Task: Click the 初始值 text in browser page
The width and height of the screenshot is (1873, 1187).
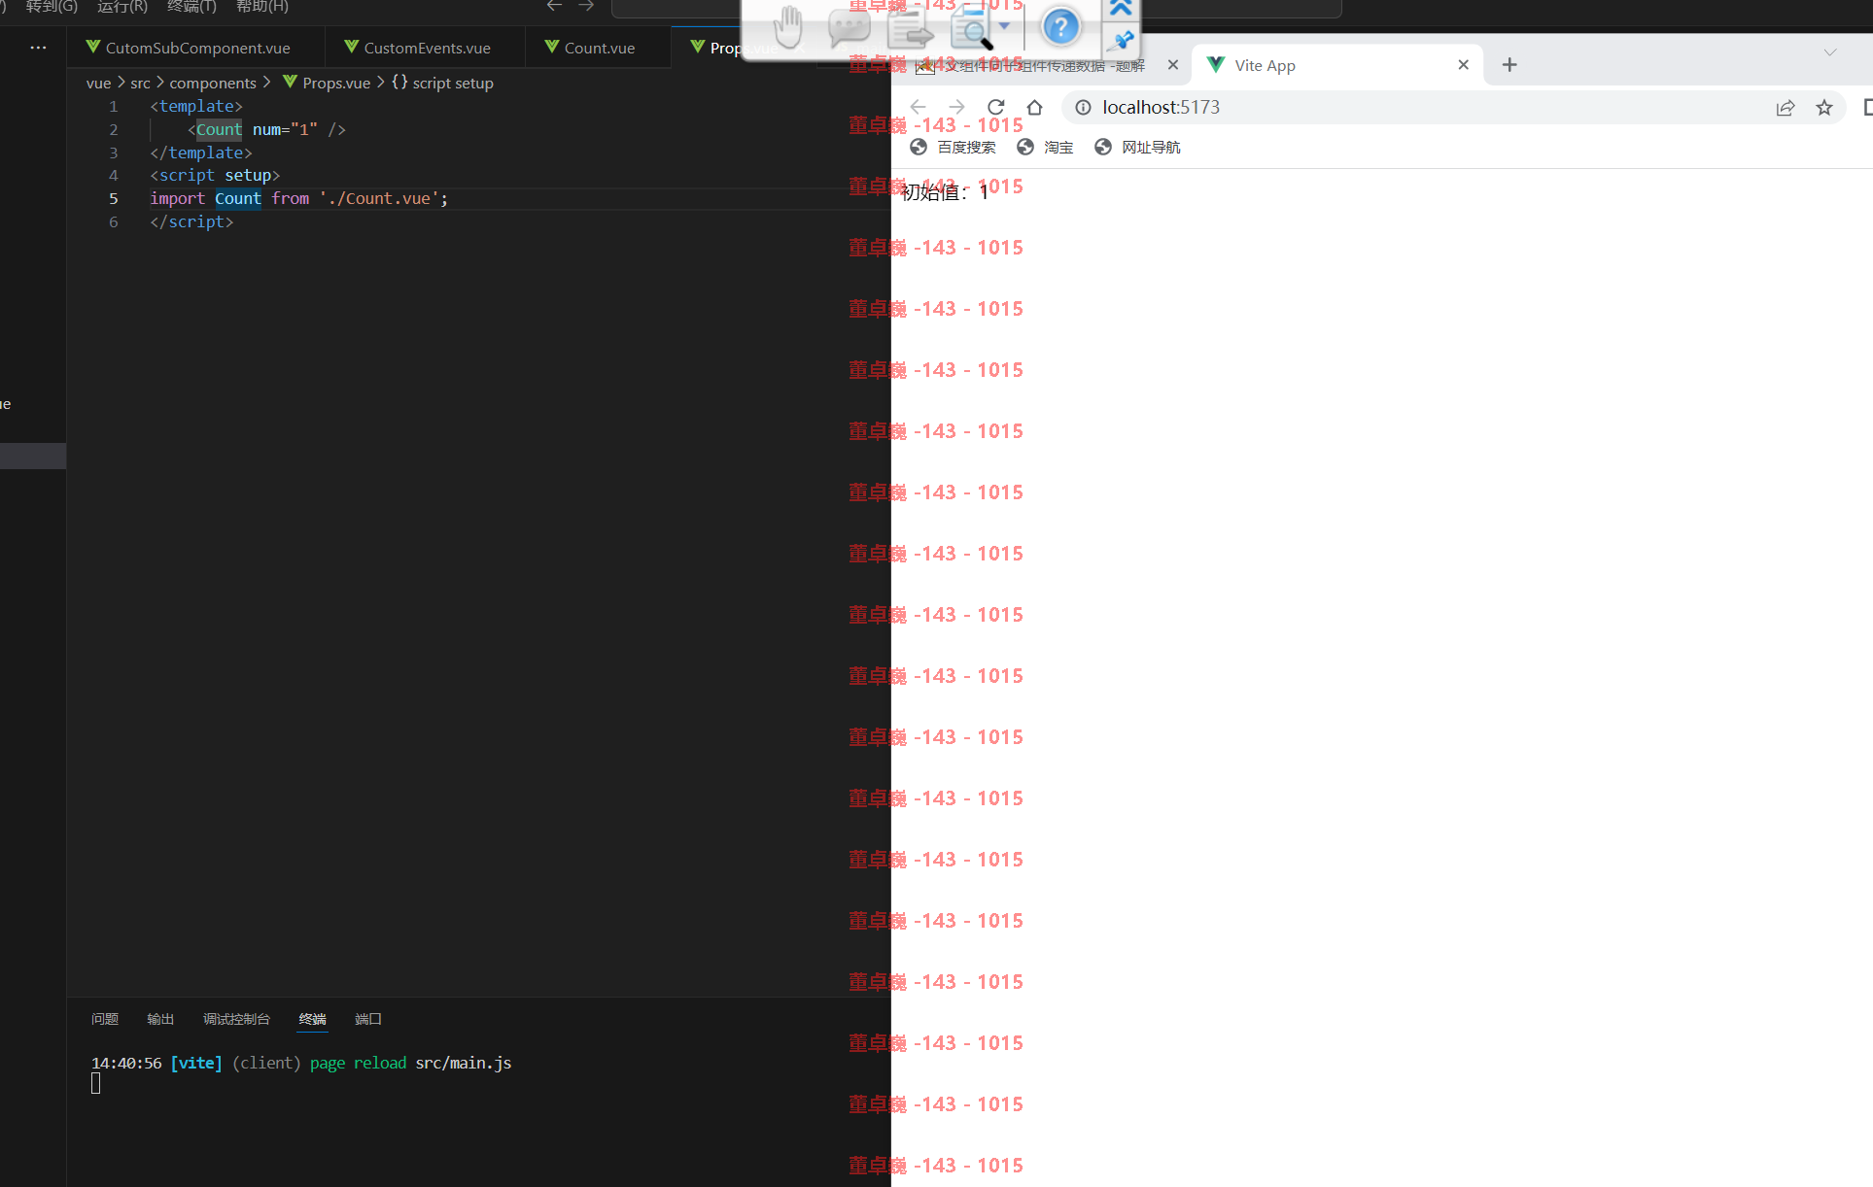Action: click(x=931, y=192)
